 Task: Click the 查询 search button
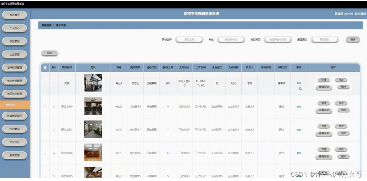click(x=353, y=40)
